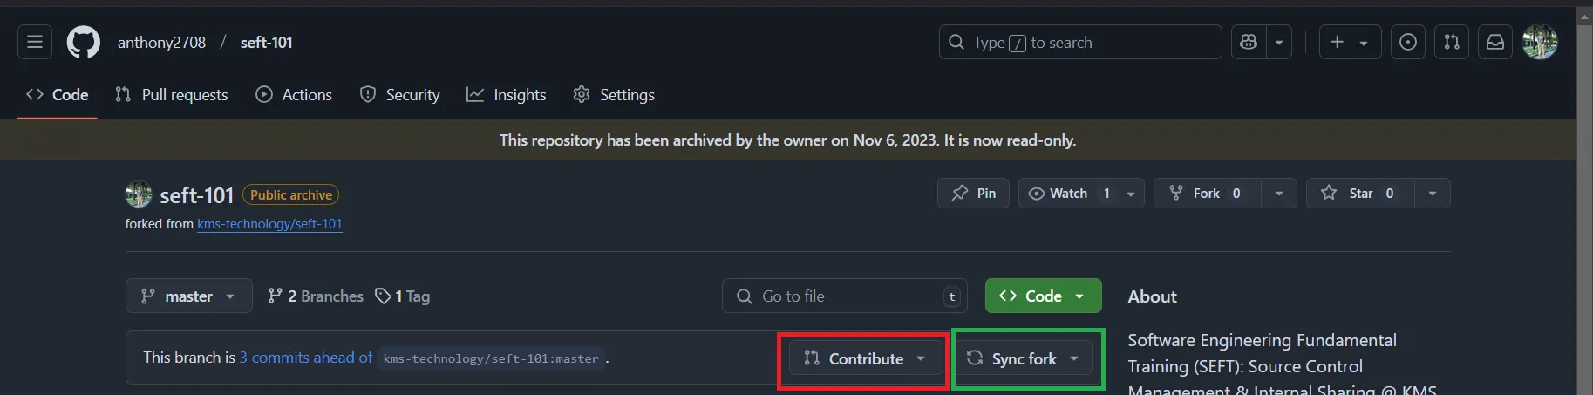Open pull requests icon in header

[1452, 42]
